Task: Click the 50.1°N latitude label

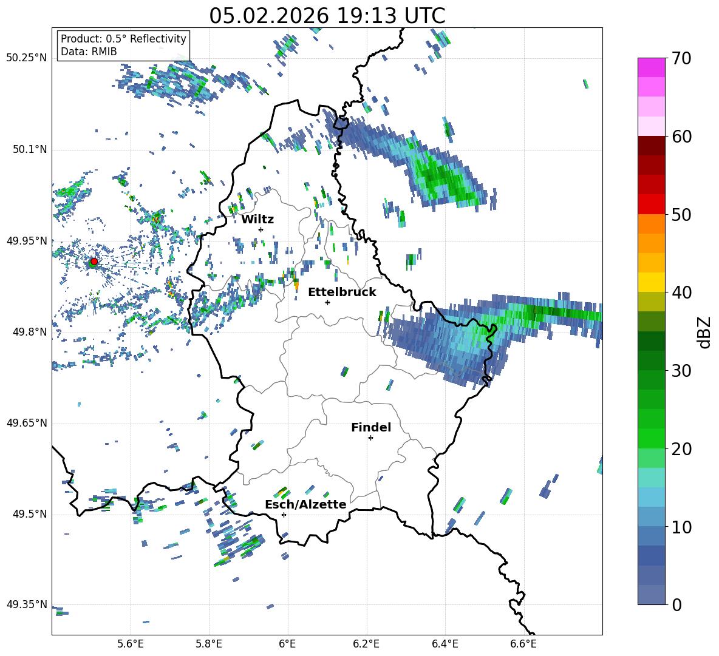Action: pyautogui.click(x=30, y=149)
